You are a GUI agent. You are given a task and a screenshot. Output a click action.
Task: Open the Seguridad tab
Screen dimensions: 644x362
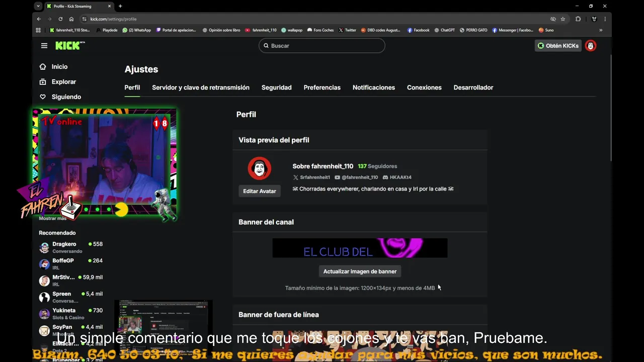[x=276, y=87]
